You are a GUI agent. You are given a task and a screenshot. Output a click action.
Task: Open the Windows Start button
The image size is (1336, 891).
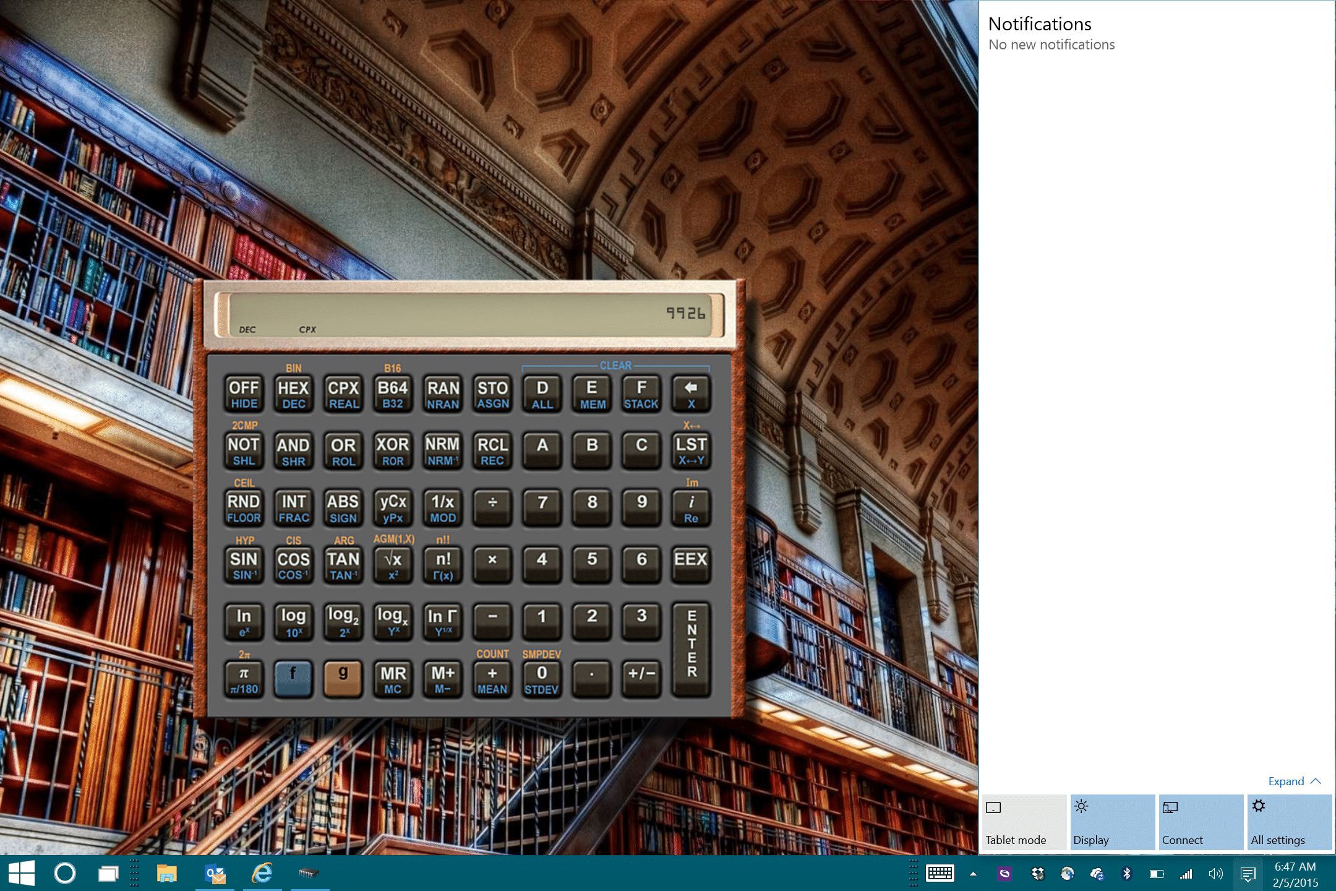click(22, 874)
